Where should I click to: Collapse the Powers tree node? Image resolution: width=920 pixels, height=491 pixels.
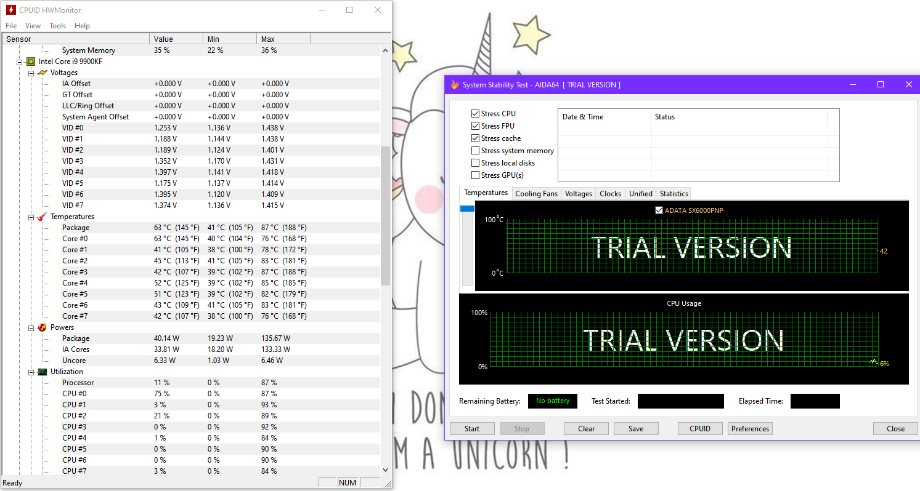(31, 327)
